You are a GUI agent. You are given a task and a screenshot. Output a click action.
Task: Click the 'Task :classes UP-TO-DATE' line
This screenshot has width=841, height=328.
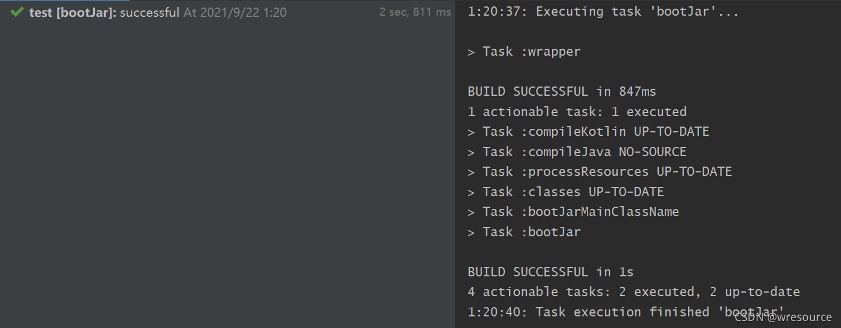click(565, 192)
